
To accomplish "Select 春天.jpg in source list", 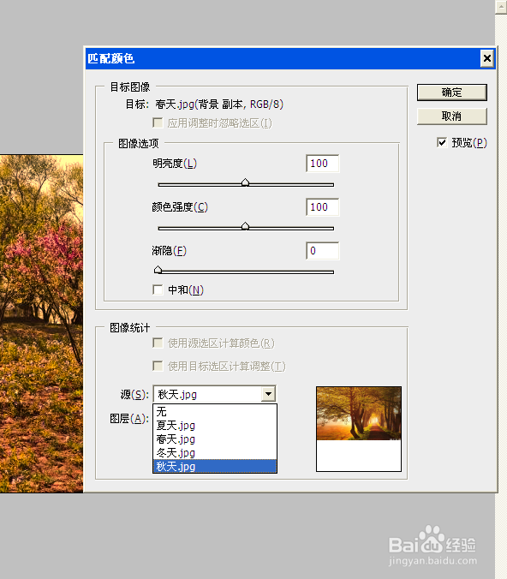I will click(x=215, y=439).
